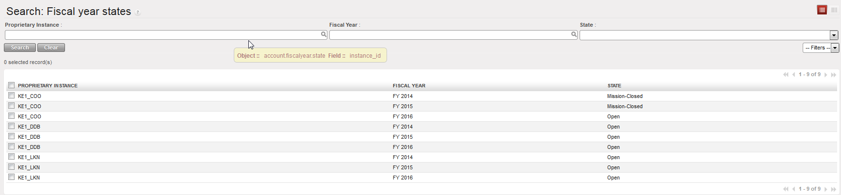The height and width of the screenshot is (195, 841).
Task: Open the Proprietary Instance lookup magnifier
Action: (323, 34)
